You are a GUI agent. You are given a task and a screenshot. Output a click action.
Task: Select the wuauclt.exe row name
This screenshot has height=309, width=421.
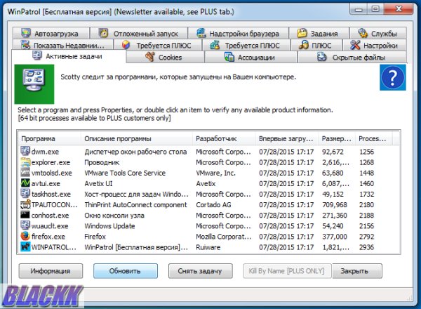click(x=50, y=226)
